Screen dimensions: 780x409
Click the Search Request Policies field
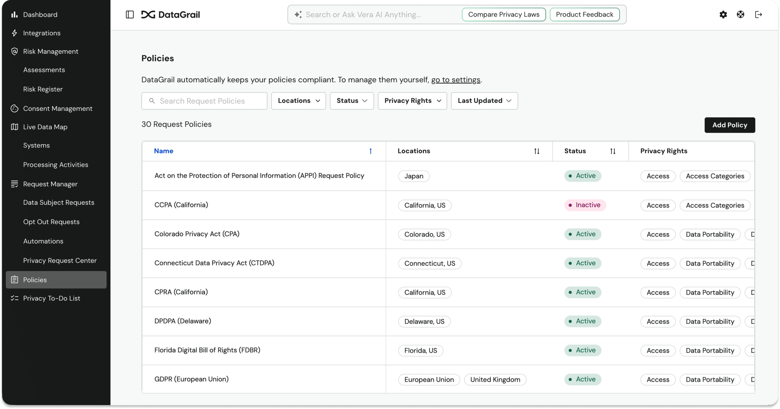click(x=204, y=101)
